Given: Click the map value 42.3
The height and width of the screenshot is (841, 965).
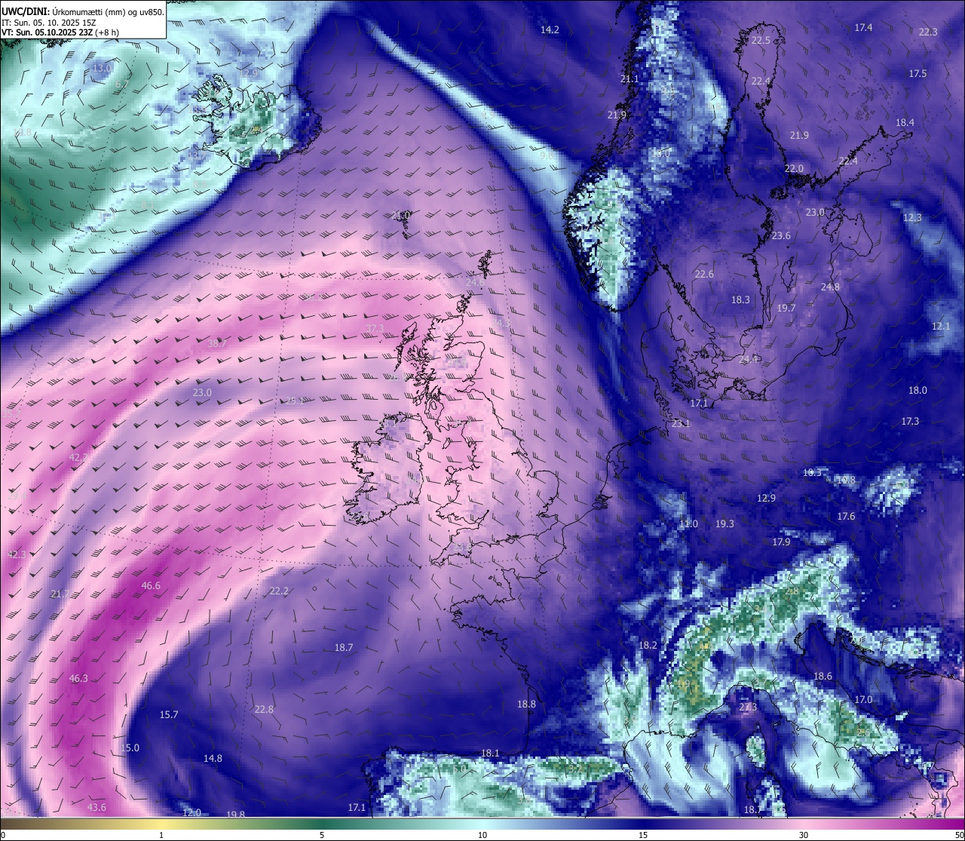Looking at the screenshot, I should (17, 555).
